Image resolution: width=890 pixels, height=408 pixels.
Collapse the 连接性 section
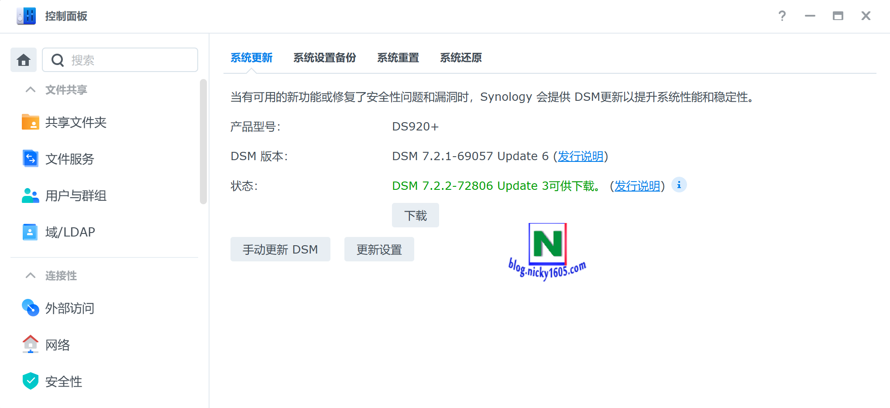pyautogui.click(x=31, y=276)
